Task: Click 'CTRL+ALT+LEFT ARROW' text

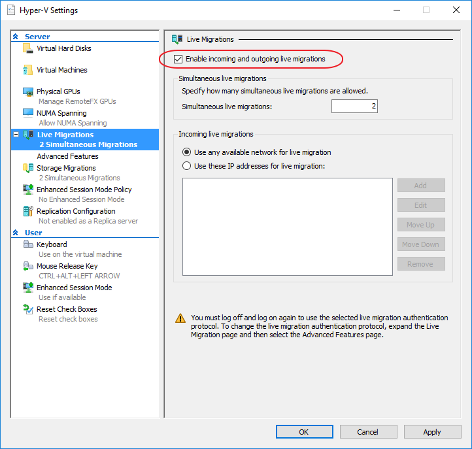Action: coord(79,276)
